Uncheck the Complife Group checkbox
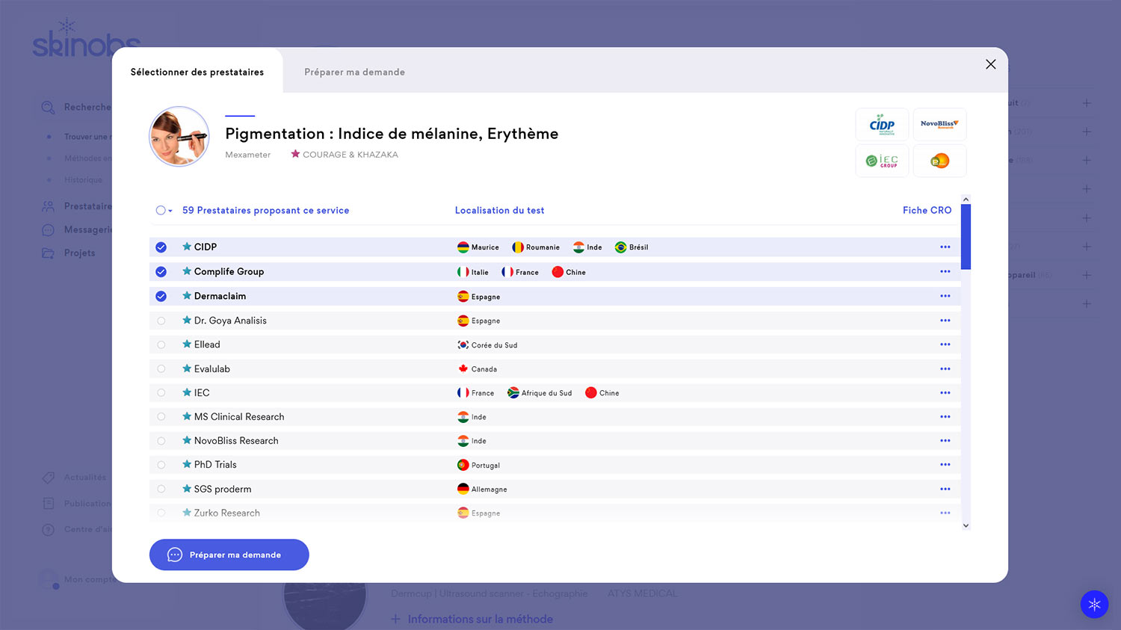Screen dimensions: 1121x630 161,272
